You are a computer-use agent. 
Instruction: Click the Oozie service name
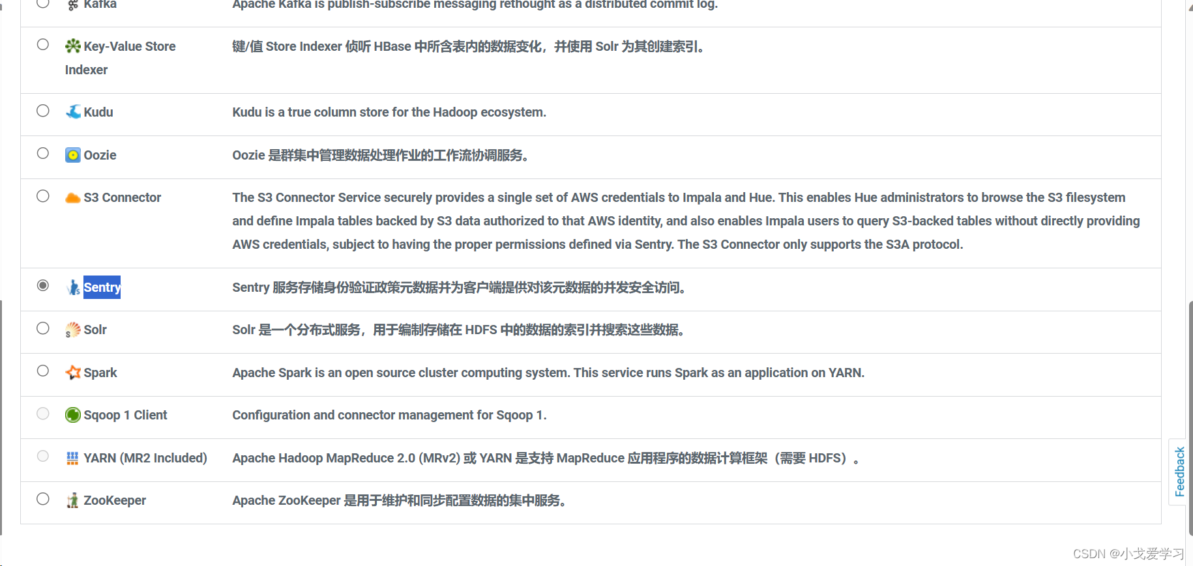(x=100, y=155)
